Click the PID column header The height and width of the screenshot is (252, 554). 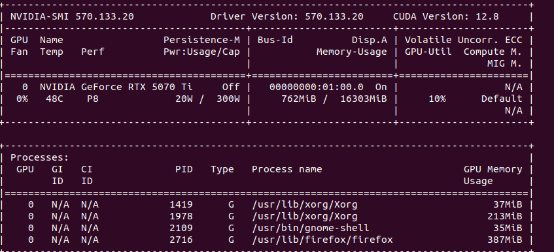[184, 170]
